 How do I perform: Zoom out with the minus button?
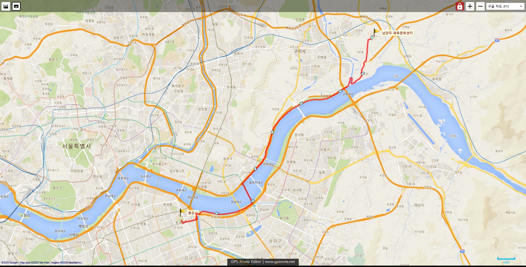pos(480,6)
